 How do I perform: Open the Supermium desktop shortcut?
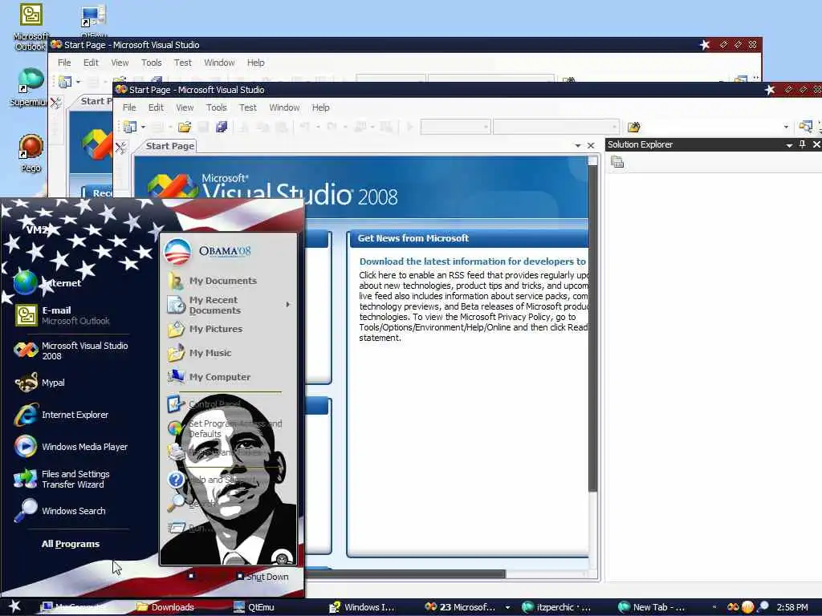pos(30,87)
